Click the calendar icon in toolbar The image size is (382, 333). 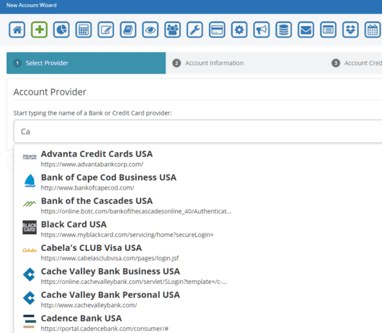(373, 30)
